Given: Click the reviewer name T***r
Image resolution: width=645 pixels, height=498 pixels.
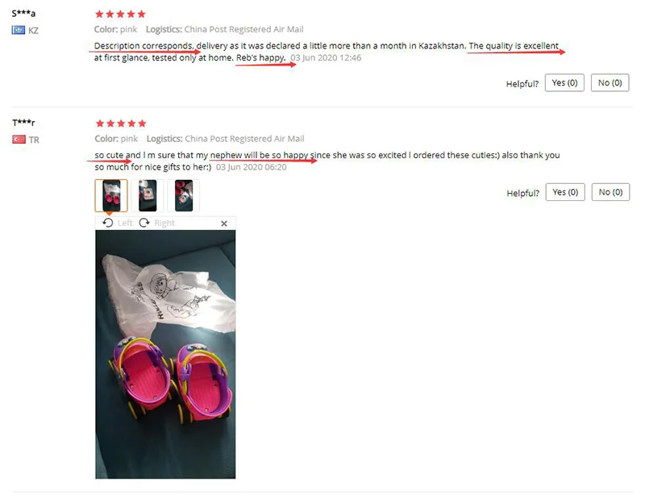Looking at the screenshot, I should (x=24, y=123).
